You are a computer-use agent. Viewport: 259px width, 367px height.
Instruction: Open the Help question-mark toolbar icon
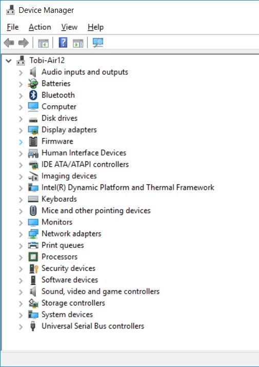point(63,43)
